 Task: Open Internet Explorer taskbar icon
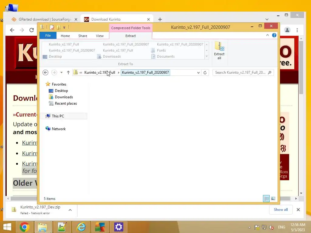[x=81, y=227]
